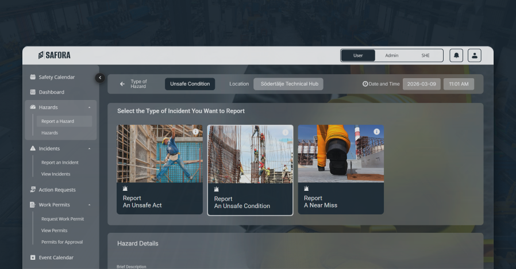
Task: Click the notification bell icon
Action: point(456,55)
